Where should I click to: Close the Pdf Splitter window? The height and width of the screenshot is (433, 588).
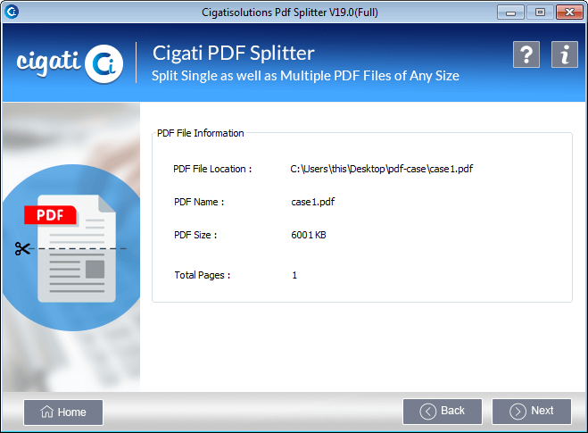pyautogui.click(x=569, y=12)
